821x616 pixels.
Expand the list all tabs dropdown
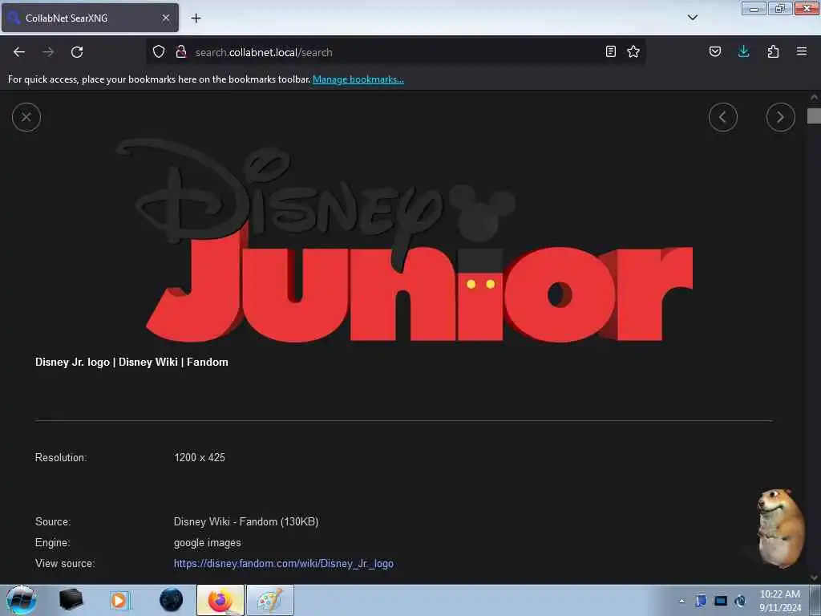[x=693, y=18]
